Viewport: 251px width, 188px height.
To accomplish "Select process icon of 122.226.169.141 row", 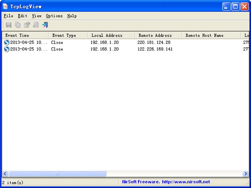I will click(7, 49).
